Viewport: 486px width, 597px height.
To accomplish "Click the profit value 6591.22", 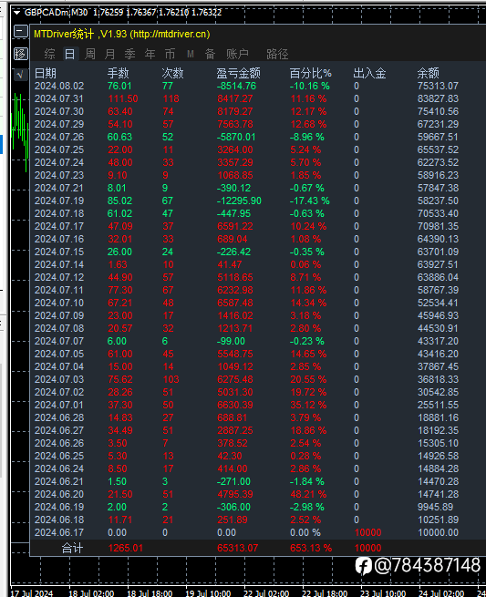I will click(235, 227).
